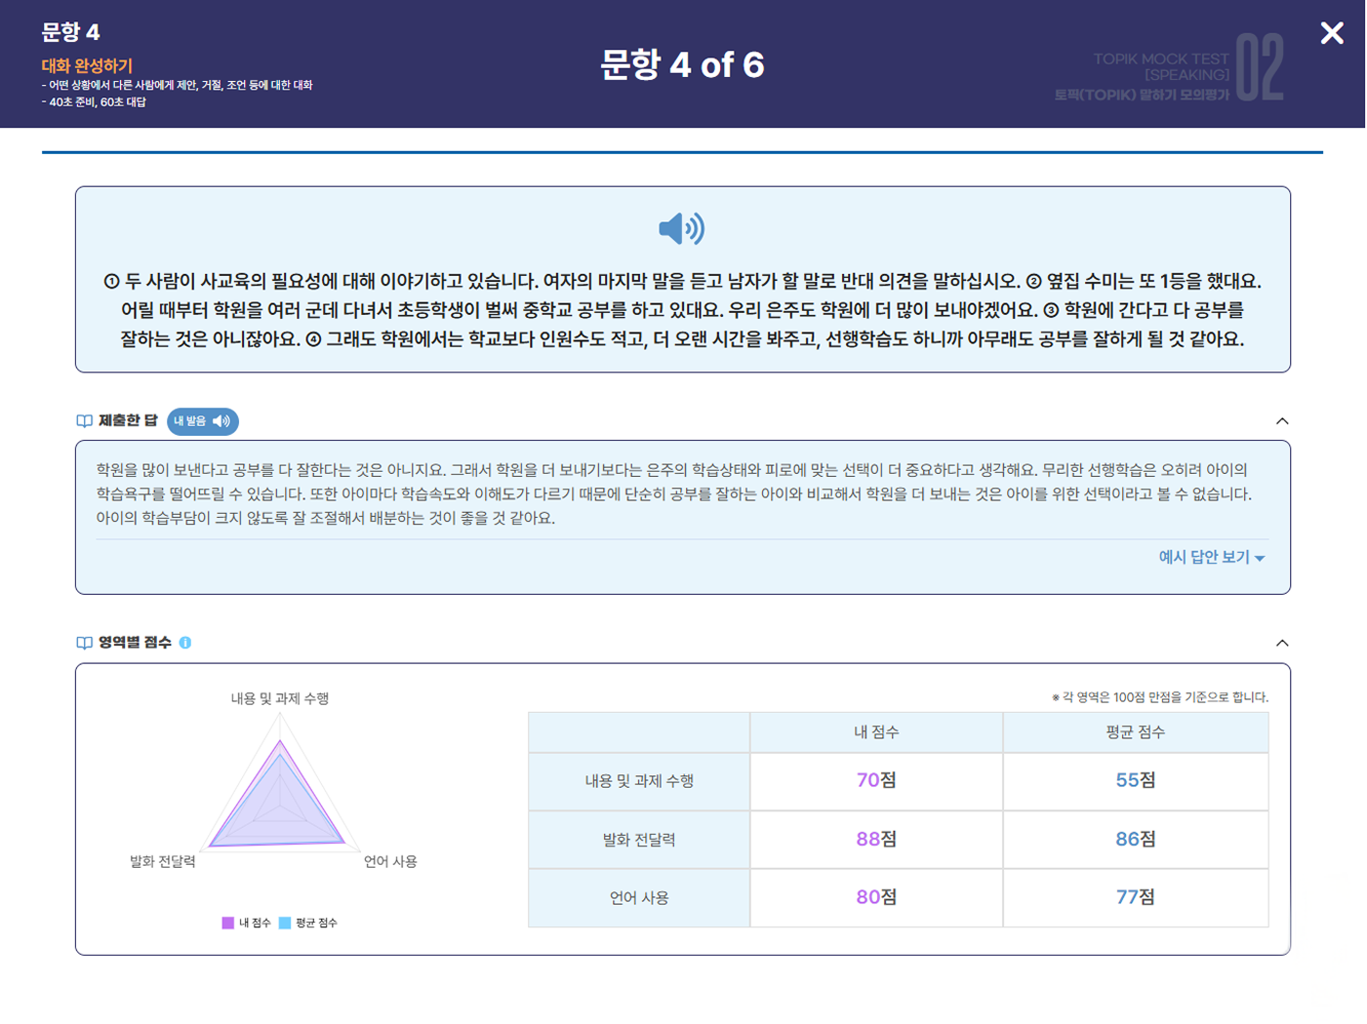Expand 예시 답안 보기 dropdown
This screenshot has height=1024, width=1367.
[1212, 557]
